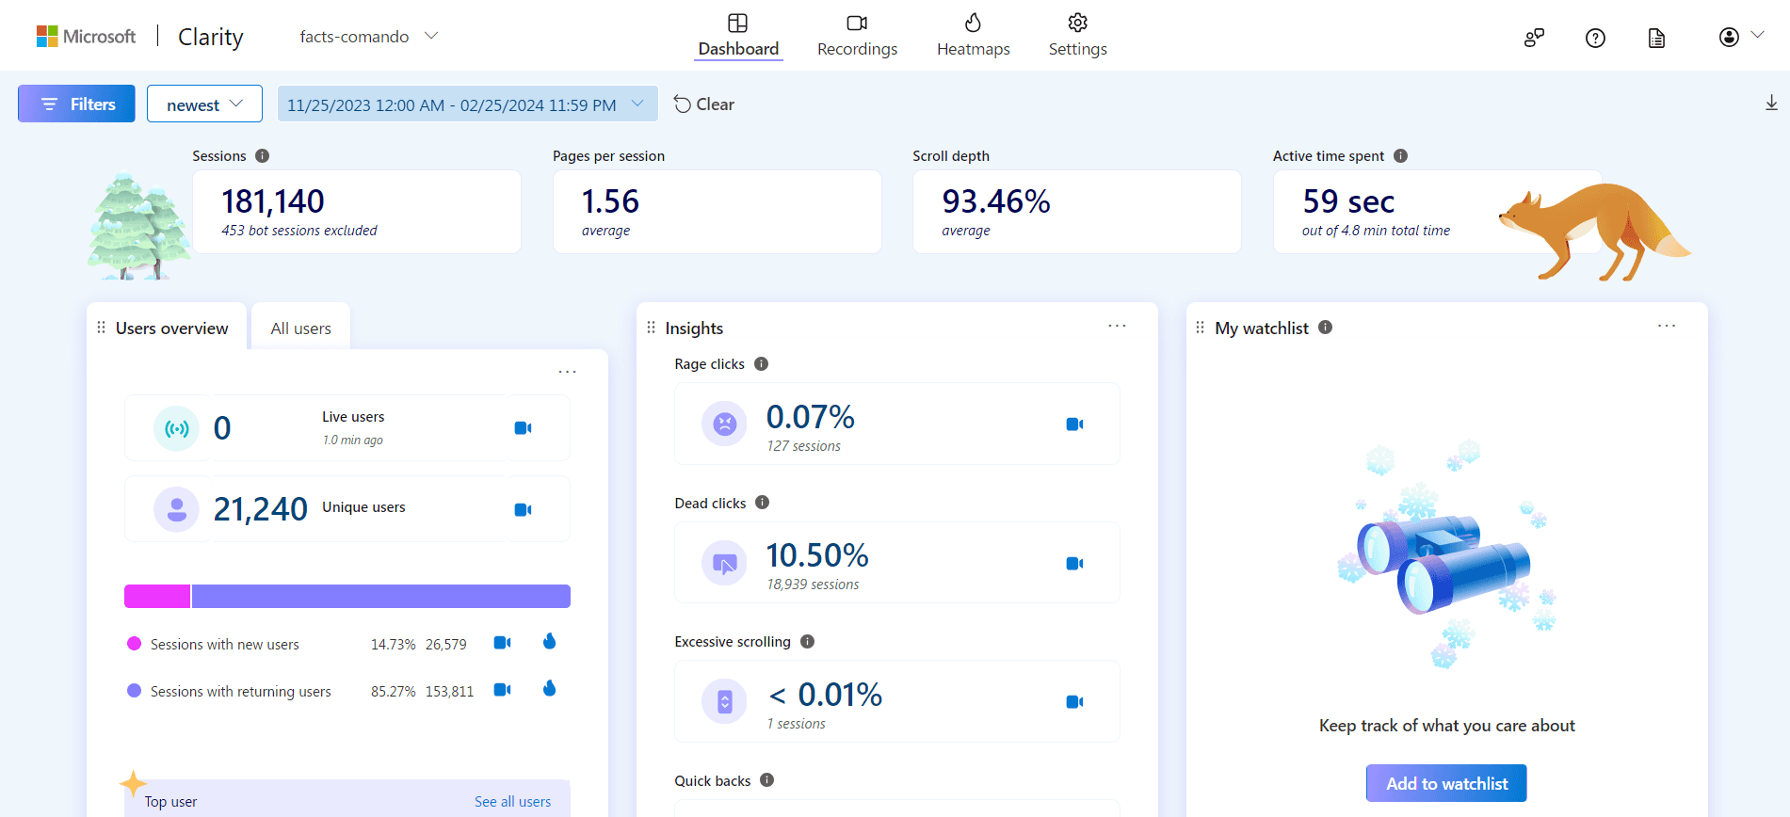
Task: Show Excessive scrolling info tooltip
Action: pos(807,641)
